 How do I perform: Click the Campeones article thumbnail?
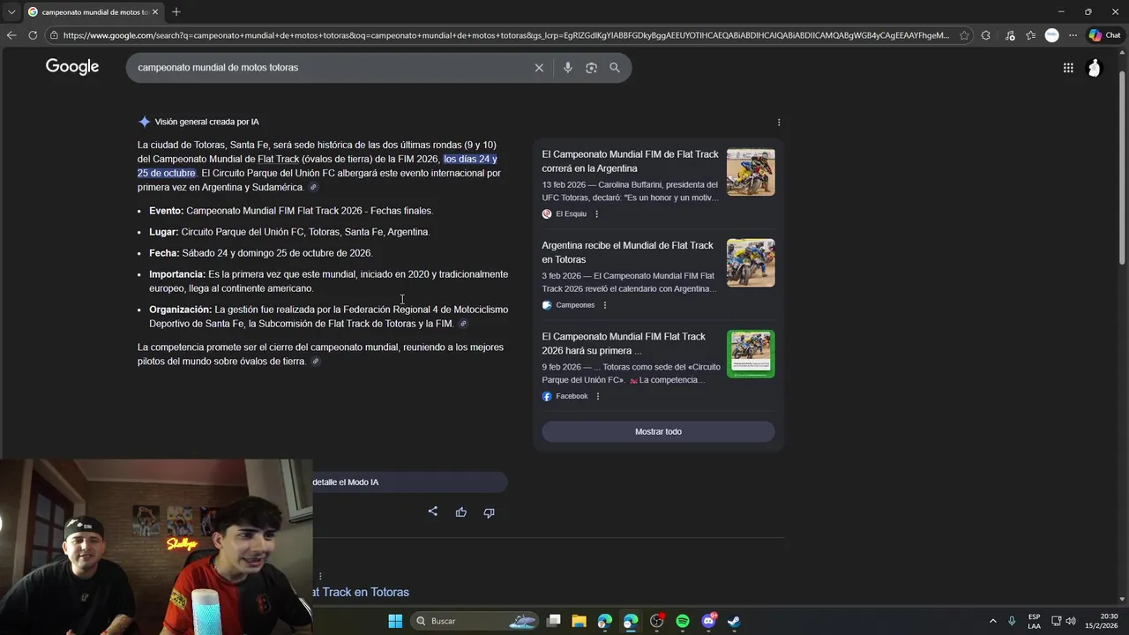[x=751, y=263]
